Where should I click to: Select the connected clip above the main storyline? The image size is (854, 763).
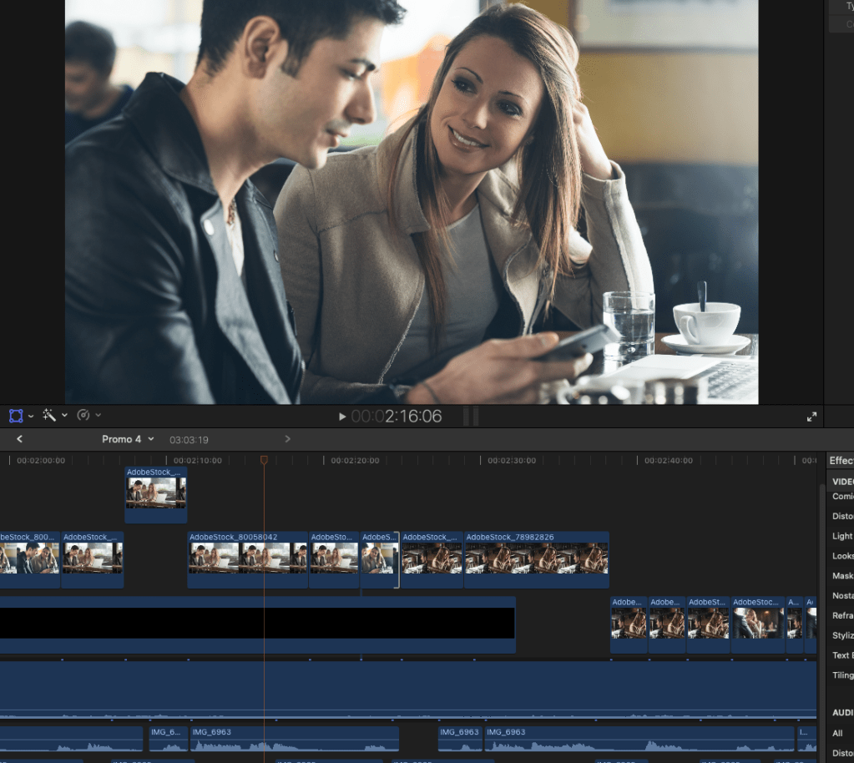[x=156, y=493]
